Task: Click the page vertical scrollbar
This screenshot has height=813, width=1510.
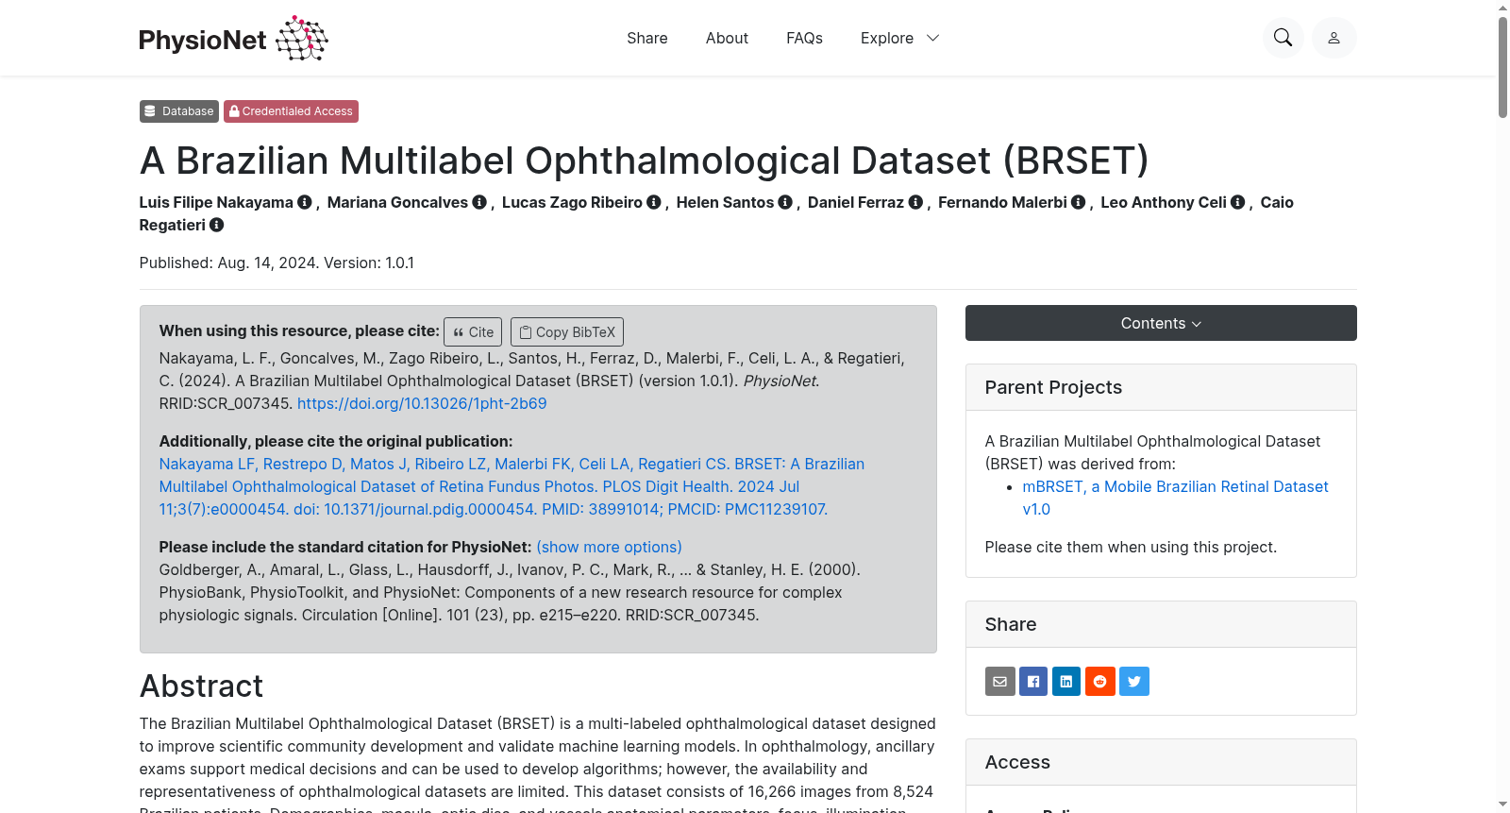Action: [1502, 66]
